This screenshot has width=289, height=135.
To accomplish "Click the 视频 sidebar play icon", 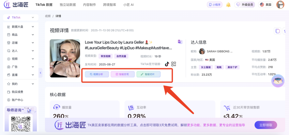I will (x=9, y=59).
